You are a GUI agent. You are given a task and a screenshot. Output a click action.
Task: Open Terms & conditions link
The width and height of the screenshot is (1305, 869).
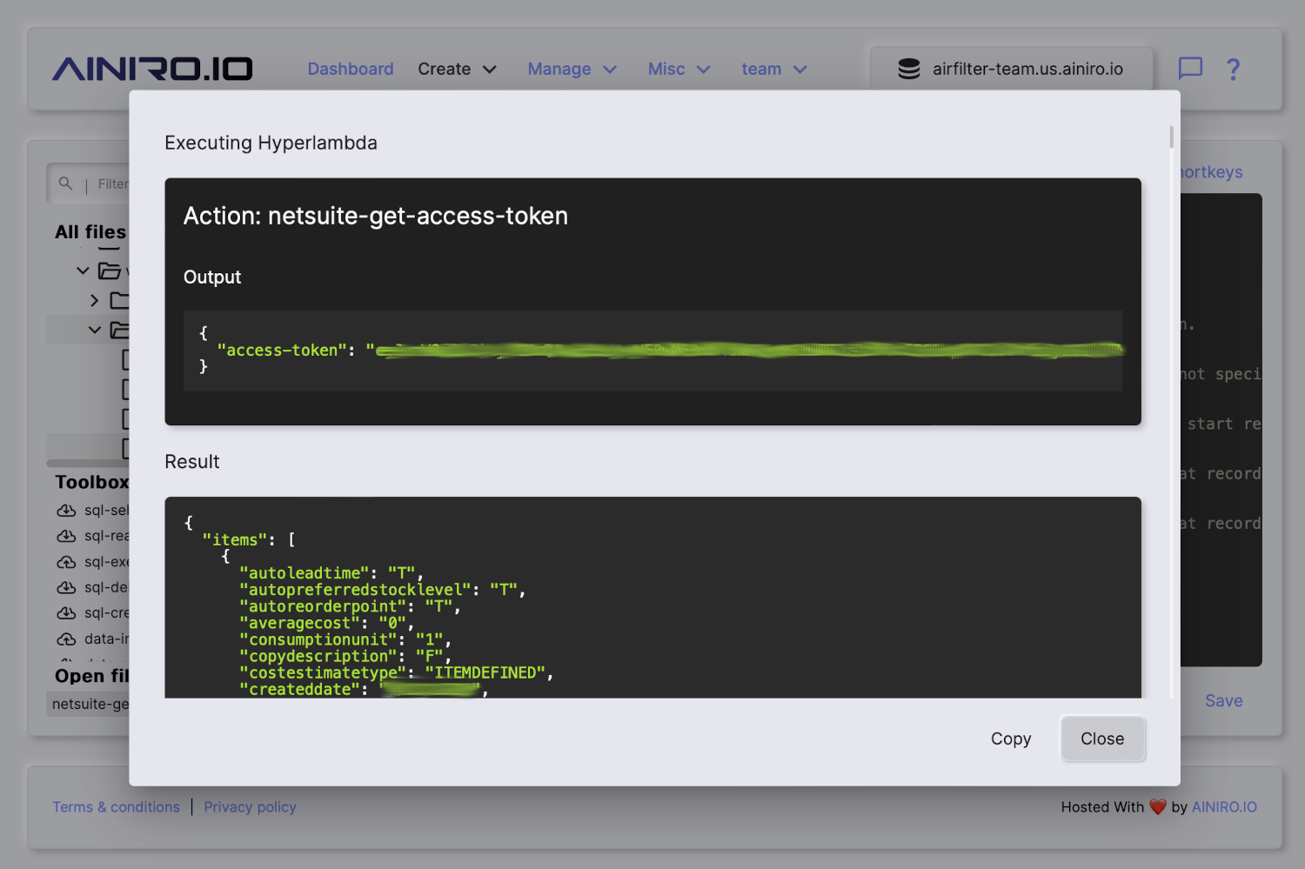click(116, 807)
